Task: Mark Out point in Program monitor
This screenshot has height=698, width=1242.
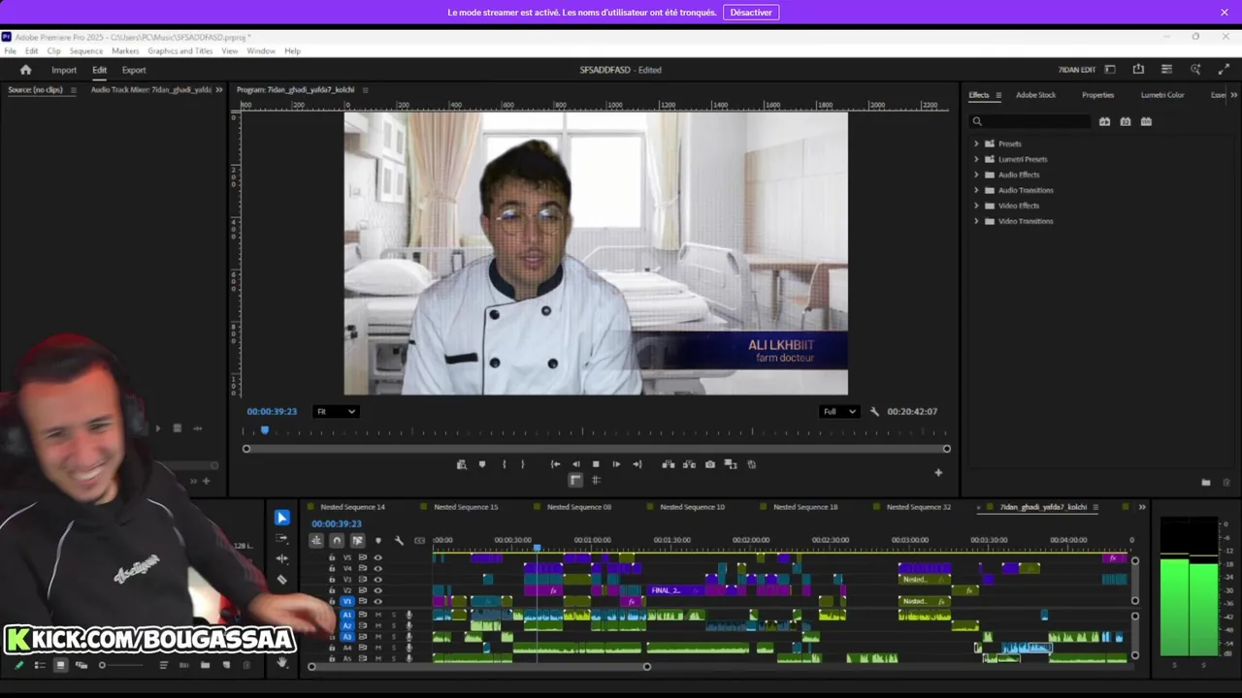Action: 522,464
